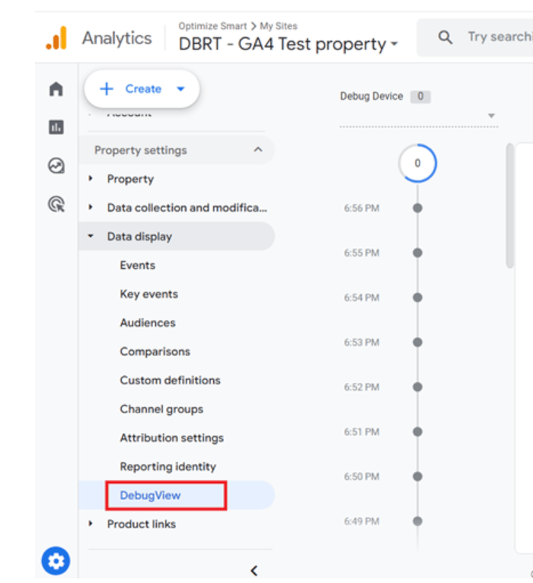
Task: Open Comparisons settings
Action: (155, 352)
